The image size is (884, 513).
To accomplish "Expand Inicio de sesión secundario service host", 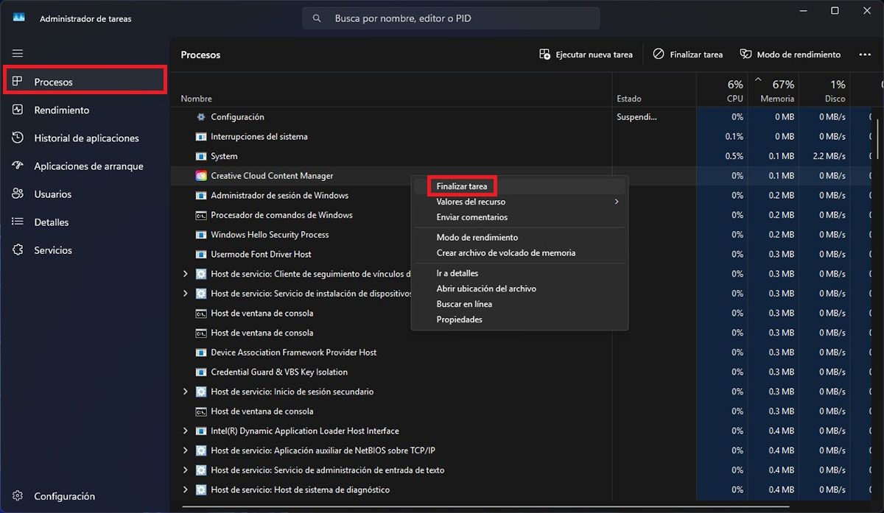I will coord(186,392).
